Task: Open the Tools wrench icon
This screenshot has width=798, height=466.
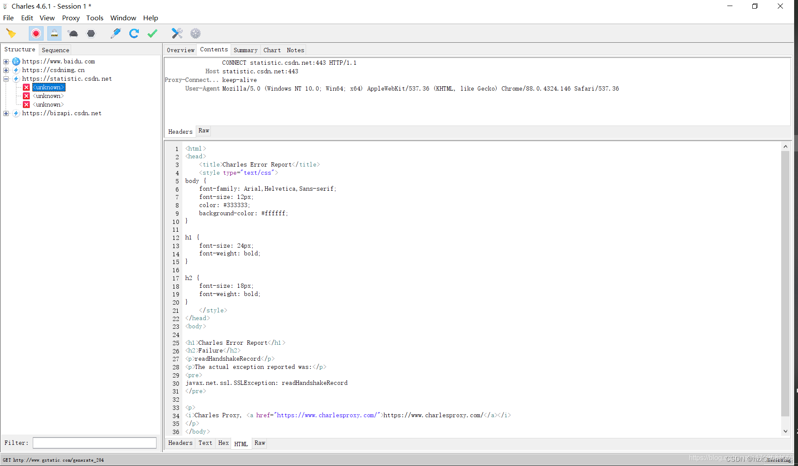Action: [x=177, y=33]
